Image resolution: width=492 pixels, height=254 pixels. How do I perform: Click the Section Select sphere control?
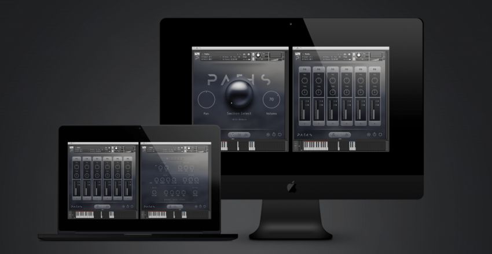(x=239, y=95)
